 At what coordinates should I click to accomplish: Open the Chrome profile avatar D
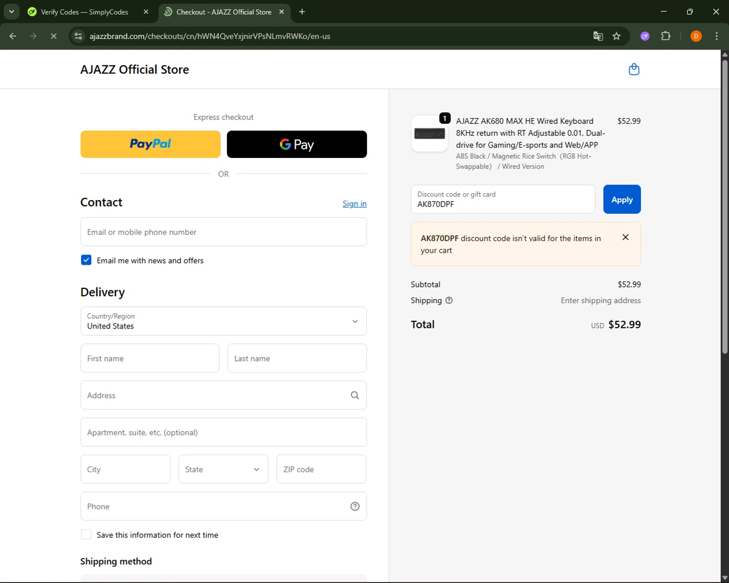click(696, 36)
